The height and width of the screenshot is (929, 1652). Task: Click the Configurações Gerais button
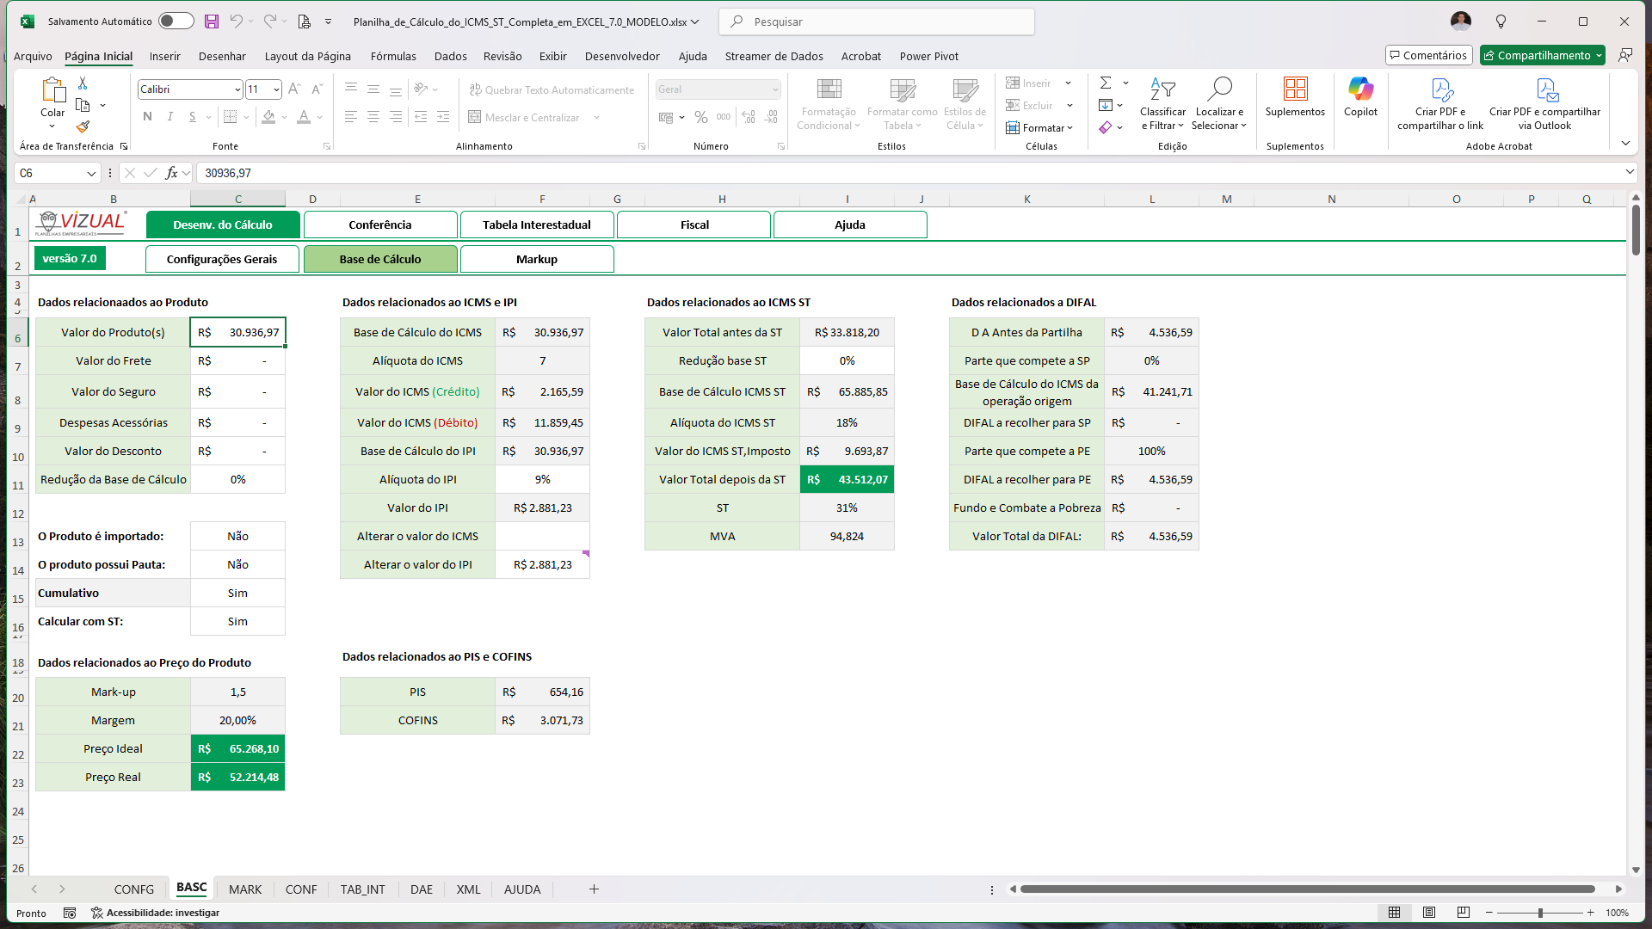(222, 259)
